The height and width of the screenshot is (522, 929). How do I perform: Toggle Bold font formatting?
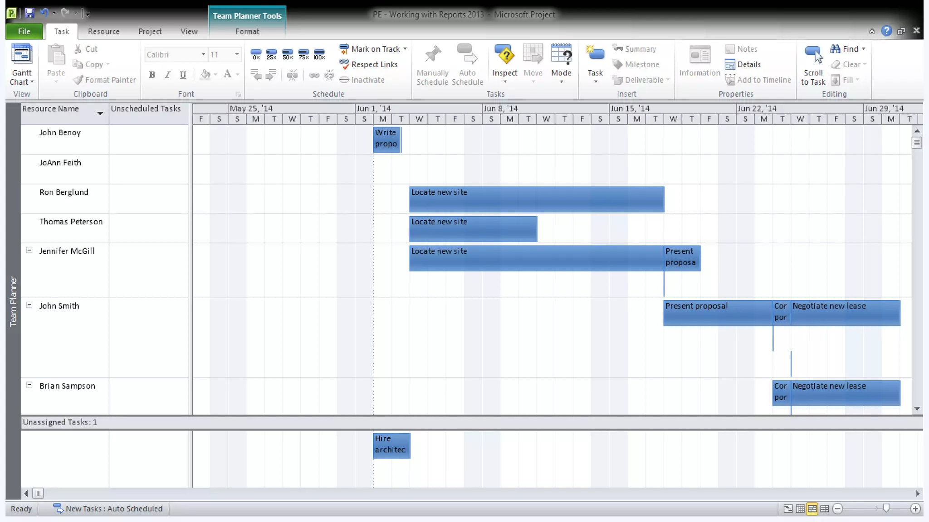pos(152,75)
